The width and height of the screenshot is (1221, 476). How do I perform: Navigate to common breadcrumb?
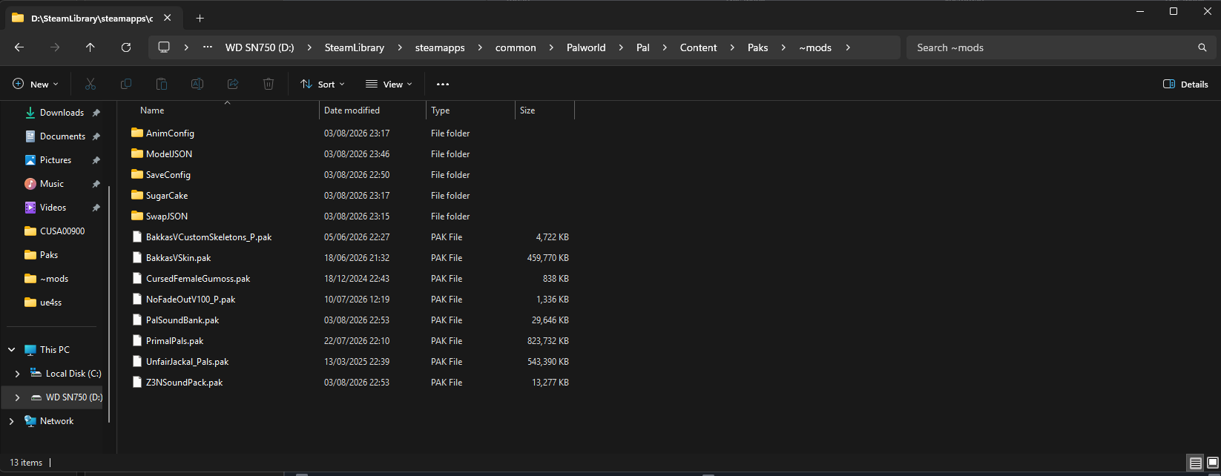coord(516,47)
